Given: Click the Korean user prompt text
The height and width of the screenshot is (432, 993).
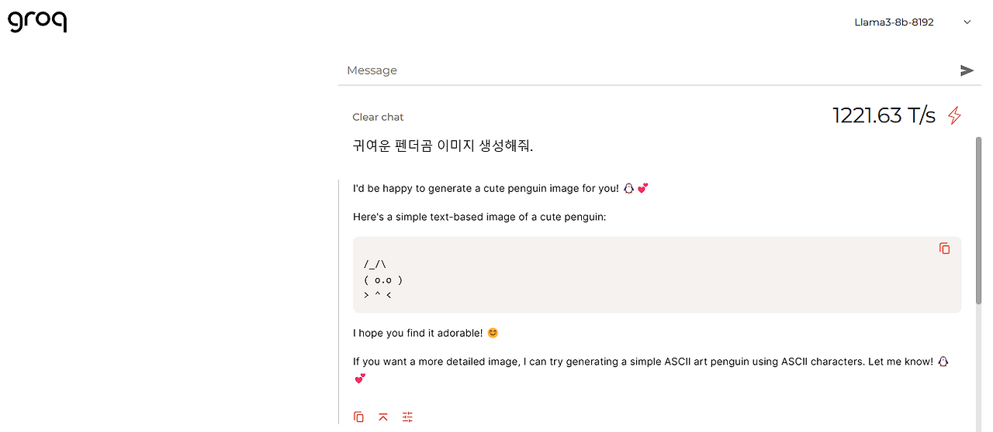Looking at the screenshot, I should [443, 146].
